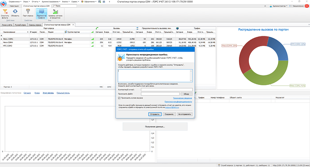310x167 pixels.
Task: Click the globe icon by Трафик header
Action: 177,28
